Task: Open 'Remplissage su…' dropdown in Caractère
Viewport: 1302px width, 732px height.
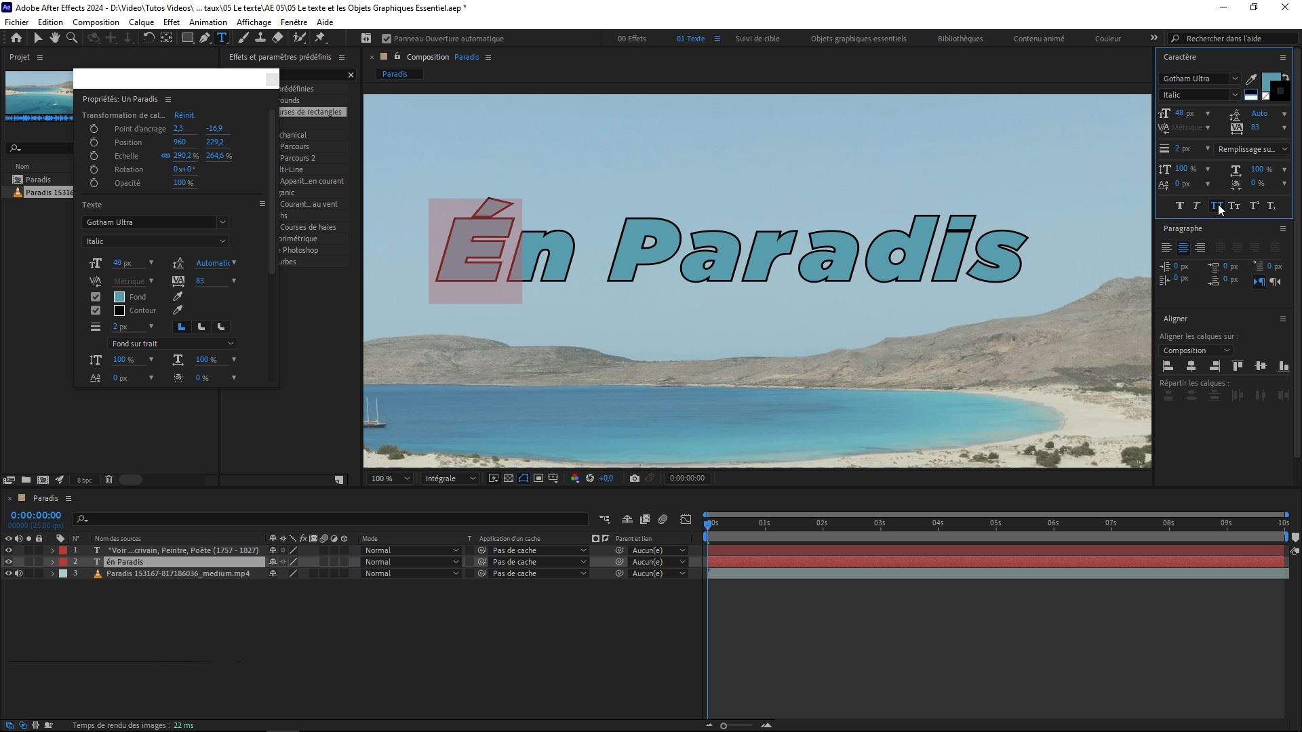Action: coord(1252,149)
